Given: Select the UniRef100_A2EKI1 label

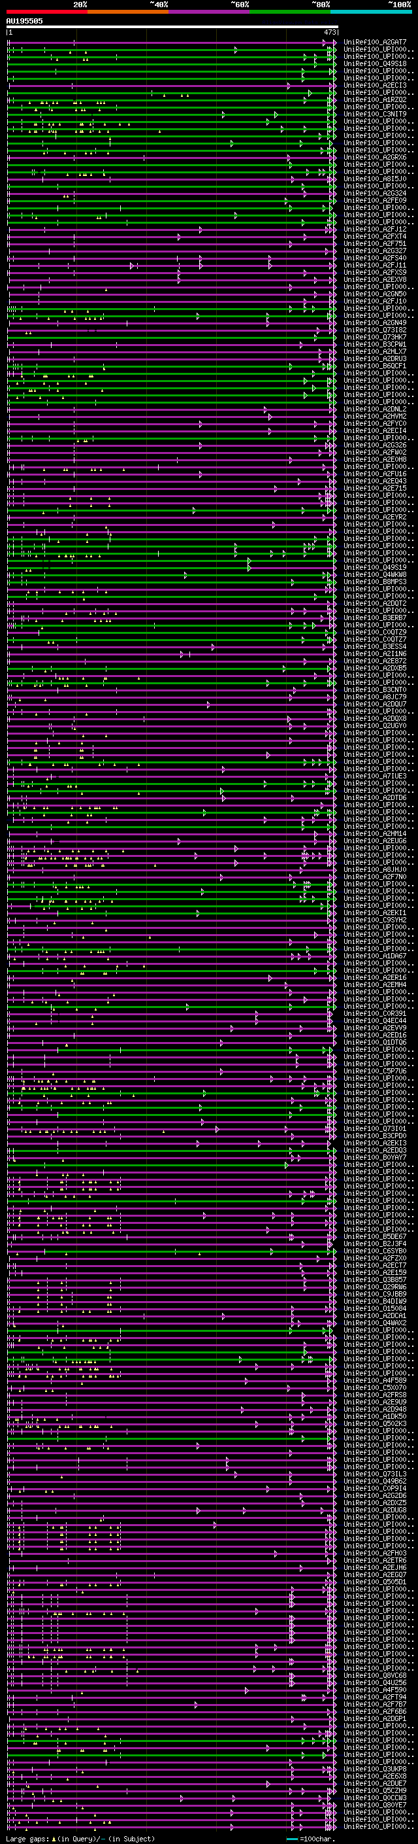Looking at the screenshot, I should pyautogui.click(x=375, y=913).
